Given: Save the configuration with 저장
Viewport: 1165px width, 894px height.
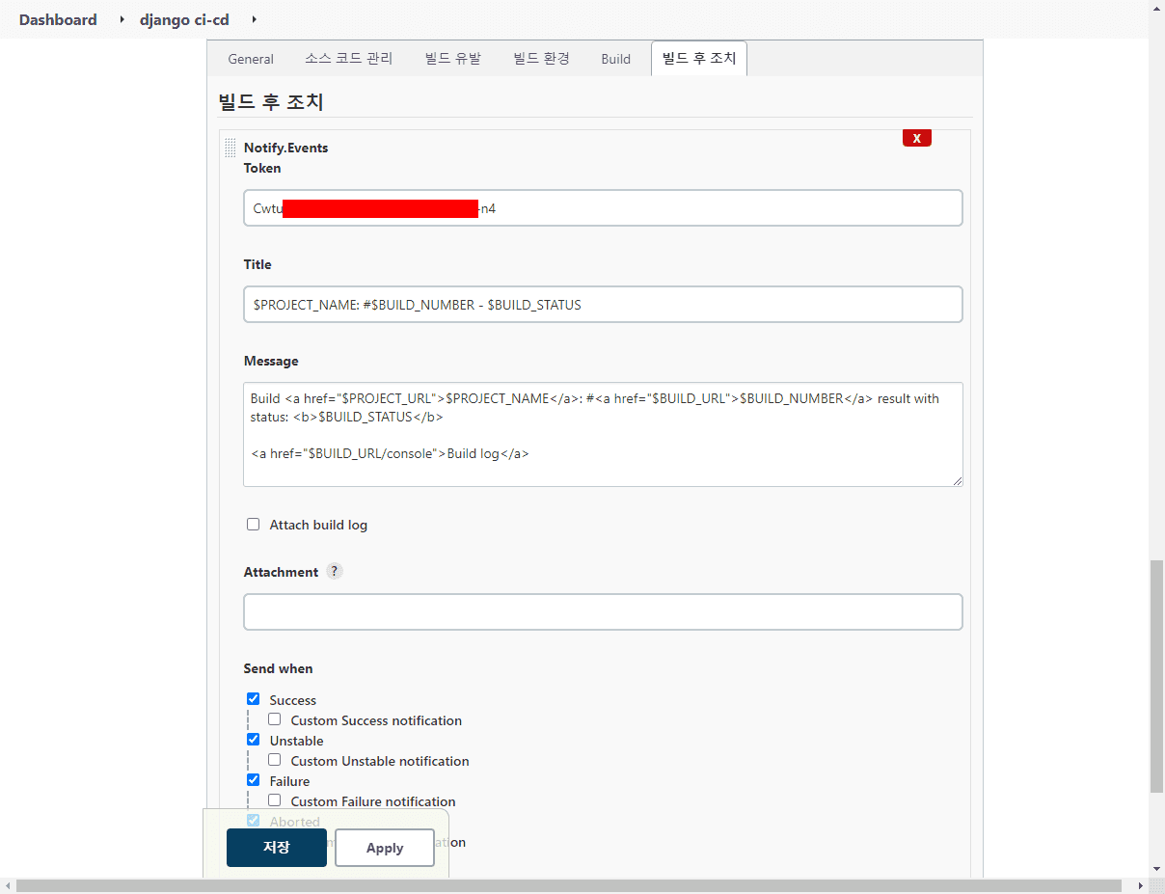Looking at the screenshot, I should click(277, 848).
